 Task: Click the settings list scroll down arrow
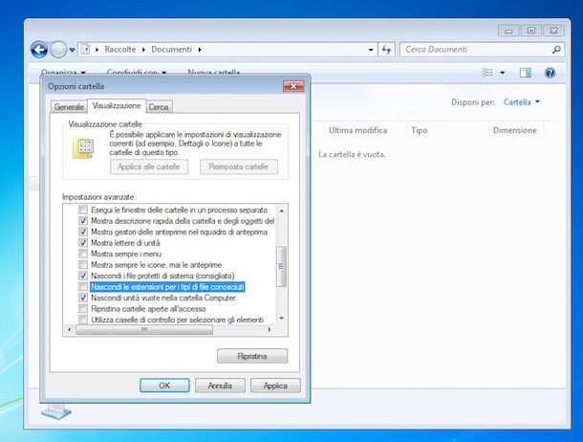[282, 319]
